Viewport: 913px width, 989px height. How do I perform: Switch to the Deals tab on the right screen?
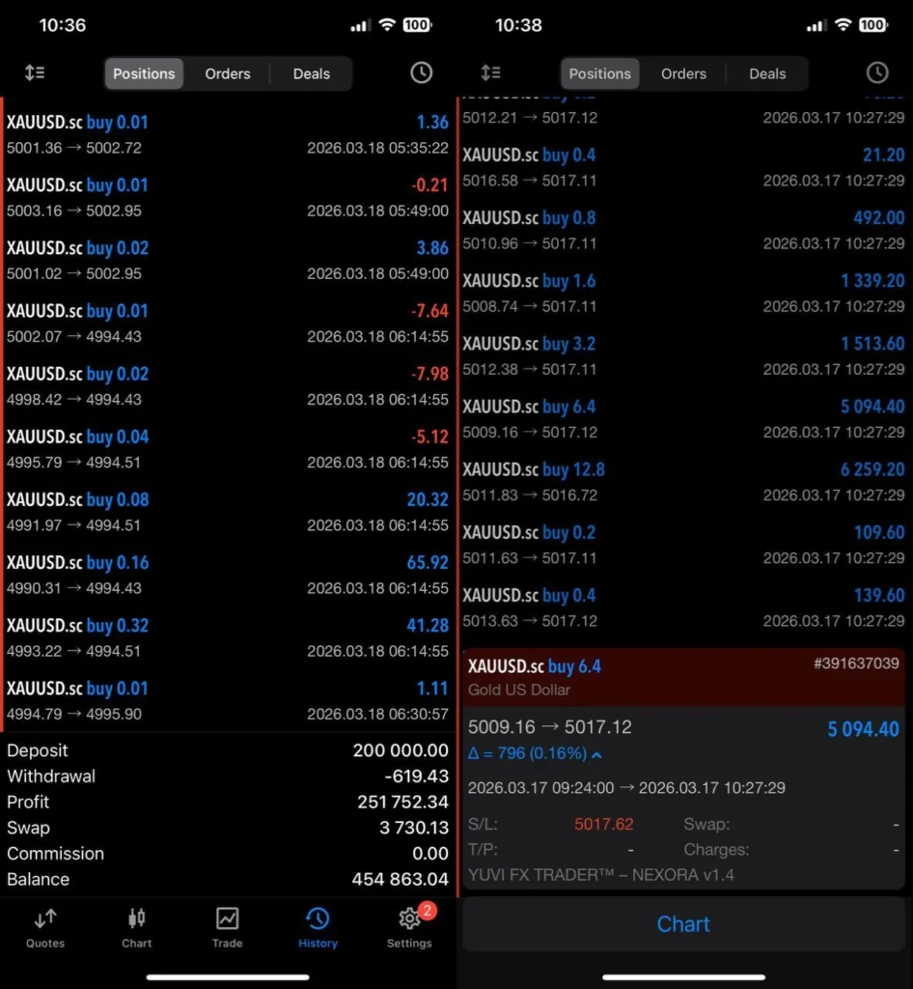pyautogui.click(x=767, y=73)
